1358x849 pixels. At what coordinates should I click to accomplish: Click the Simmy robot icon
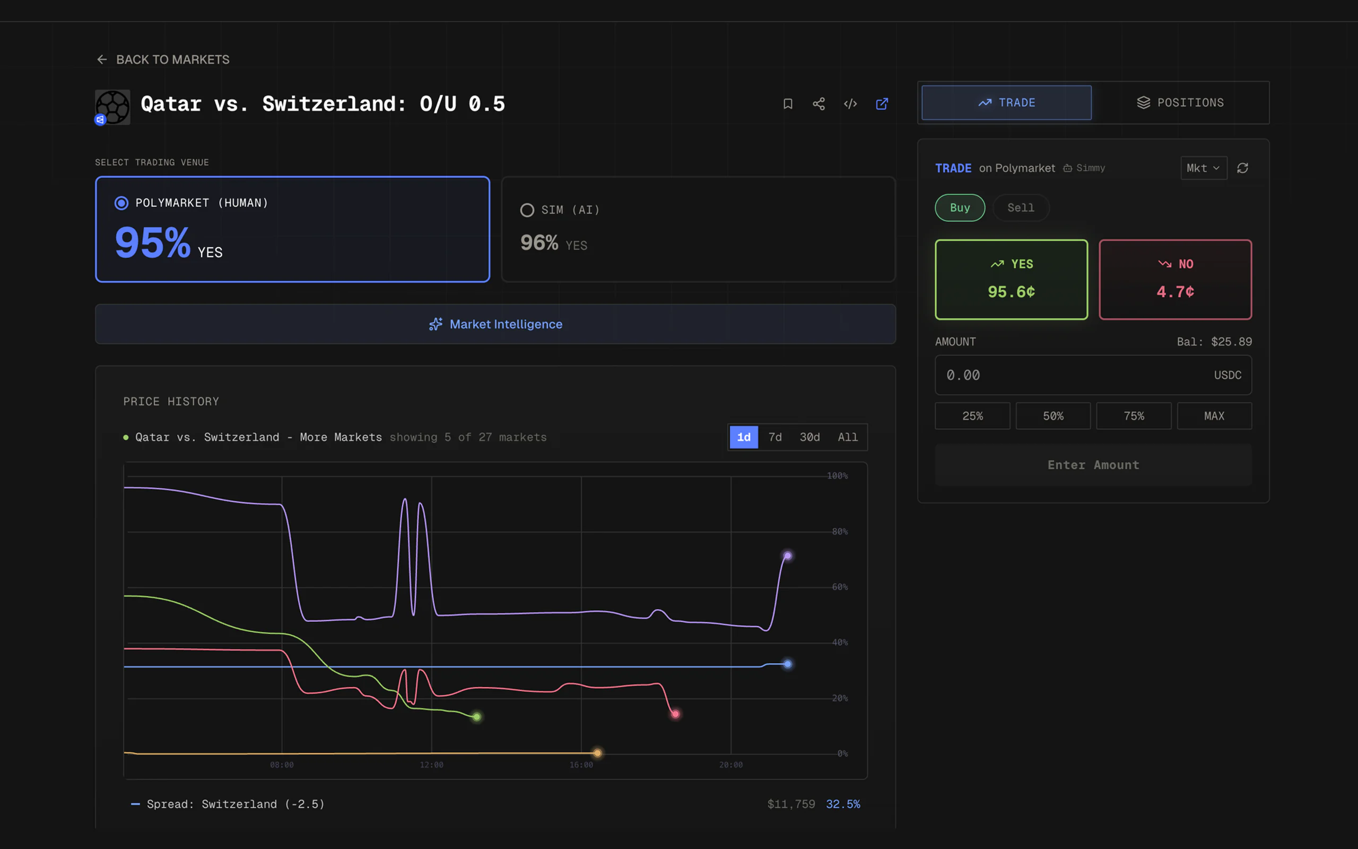1067,168
